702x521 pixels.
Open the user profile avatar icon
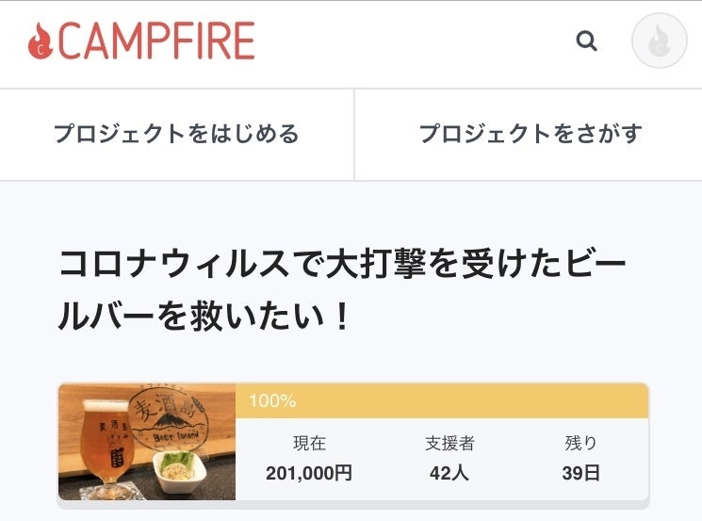click(659, 41)
